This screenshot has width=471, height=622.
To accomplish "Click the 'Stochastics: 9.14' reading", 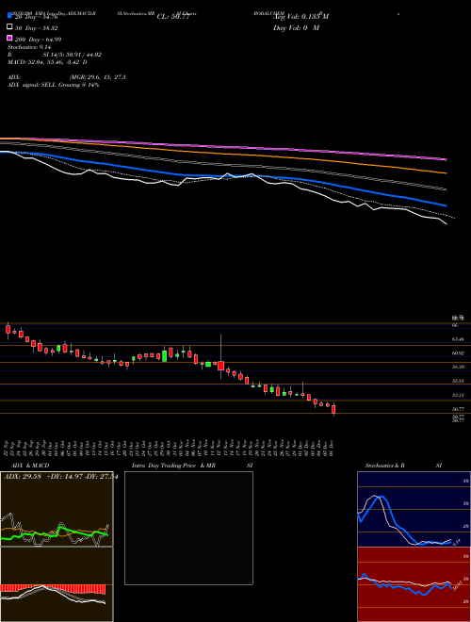I will [28, 47].
